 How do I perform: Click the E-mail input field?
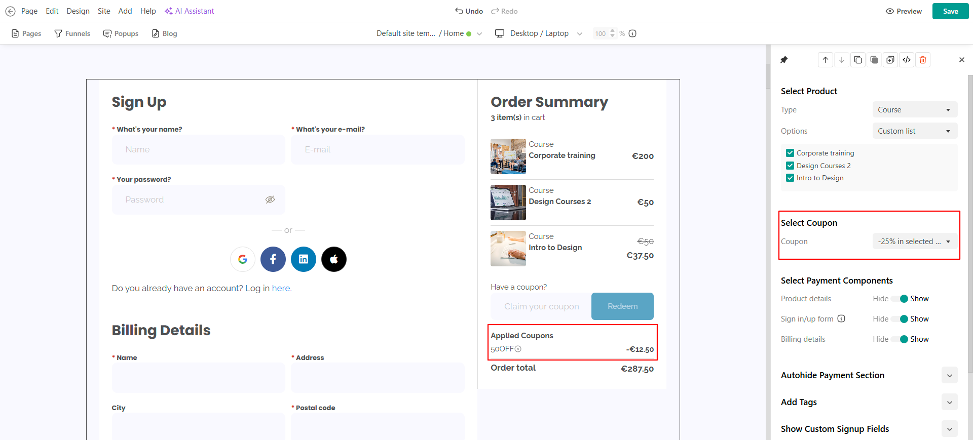(x=378, y=149)
